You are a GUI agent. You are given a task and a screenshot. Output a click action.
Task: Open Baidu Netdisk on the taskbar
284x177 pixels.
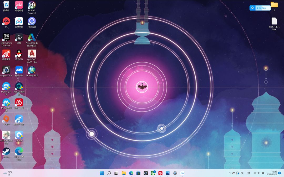pyautogui.click(x=182, y=173)
